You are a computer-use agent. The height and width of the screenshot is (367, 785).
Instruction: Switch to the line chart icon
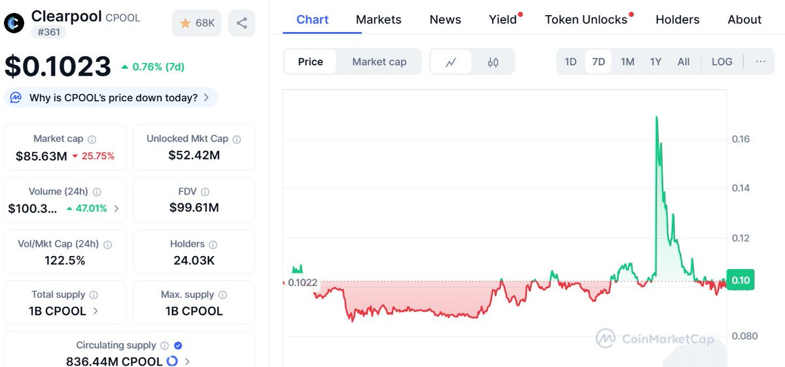pos(451,62)
